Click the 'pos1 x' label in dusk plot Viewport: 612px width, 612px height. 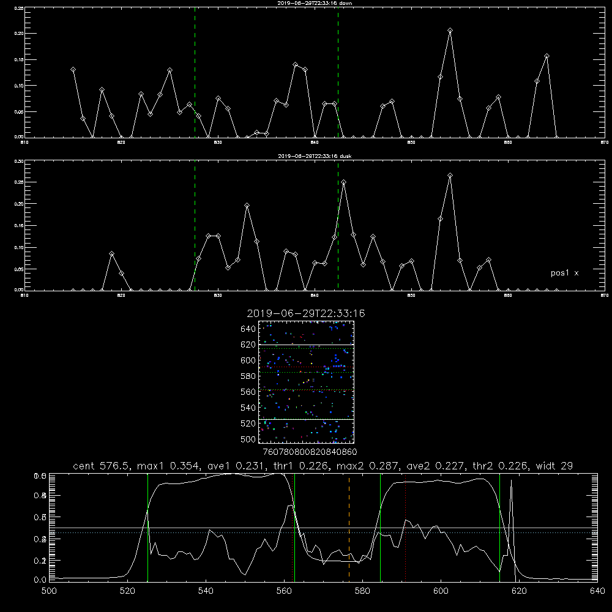pyautogui.click(x=564, y=273)
